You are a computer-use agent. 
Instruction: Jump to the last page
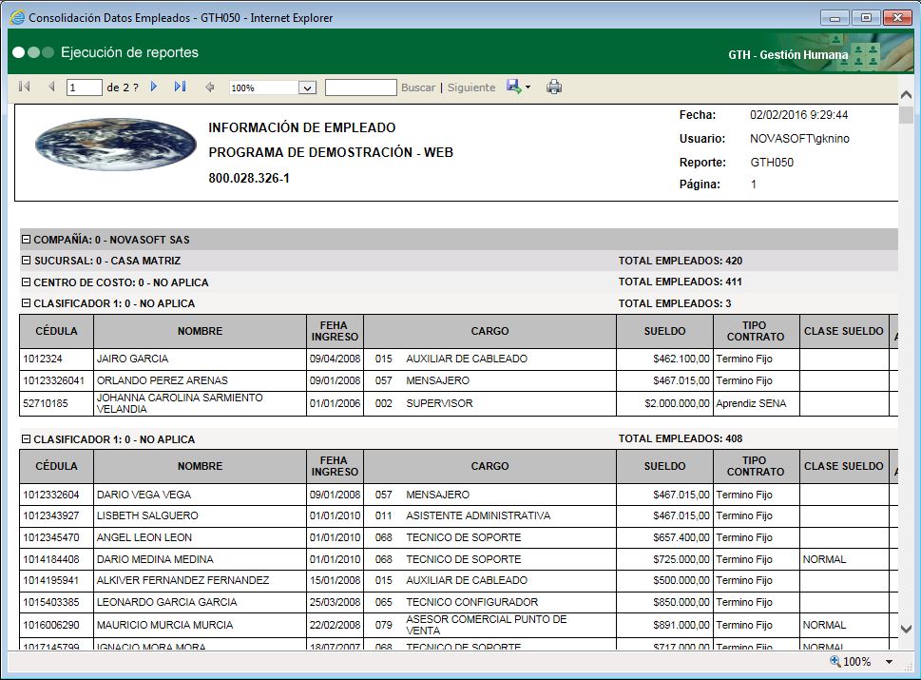181,87
